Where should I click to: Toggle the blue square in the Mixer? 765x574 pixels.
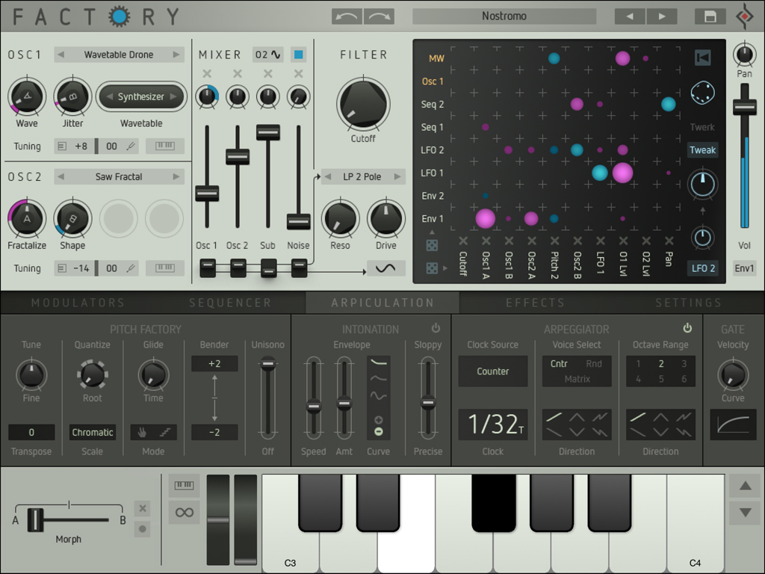click(299, 55)
